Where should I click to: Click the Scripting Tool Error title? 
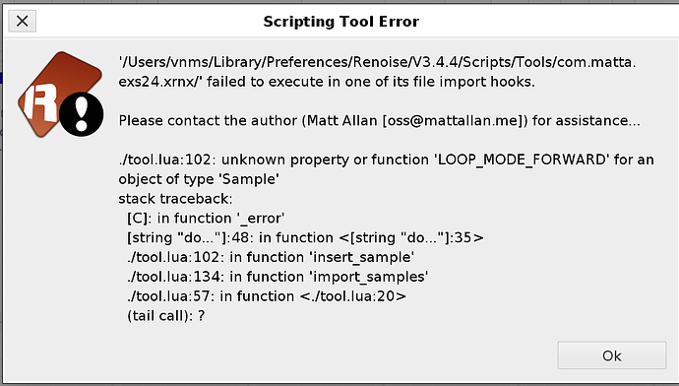341,22
